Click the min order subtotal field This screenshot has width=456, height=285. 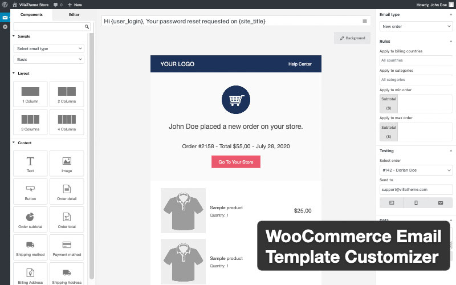click(x=425, y=104)
